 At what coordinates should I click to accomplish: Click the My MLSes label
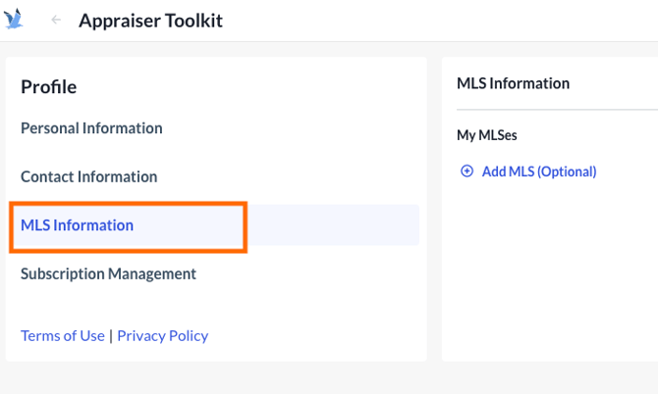[486, 135]
